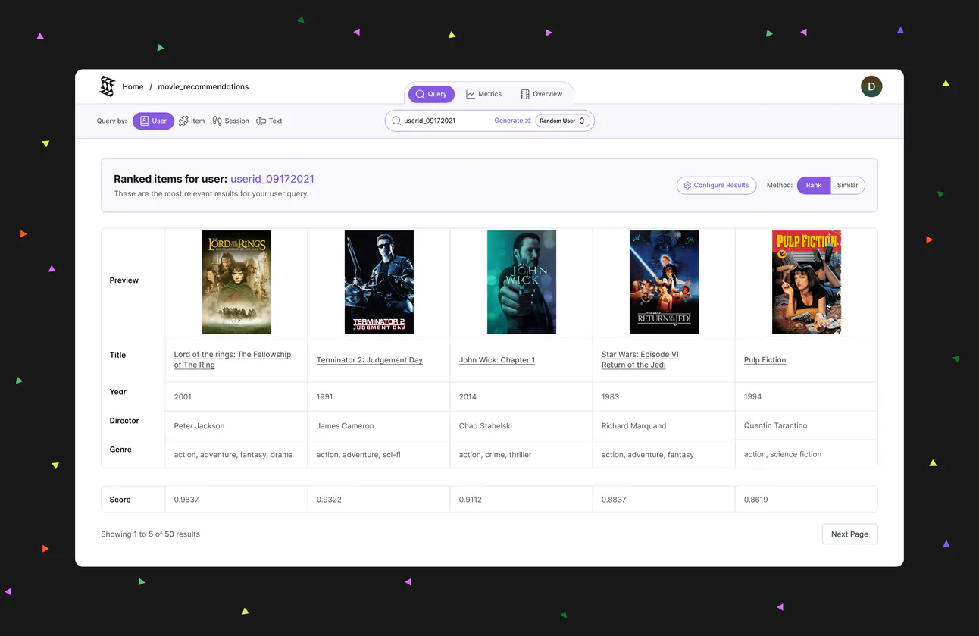Switch to the Overview tab

tap(541, 94)
